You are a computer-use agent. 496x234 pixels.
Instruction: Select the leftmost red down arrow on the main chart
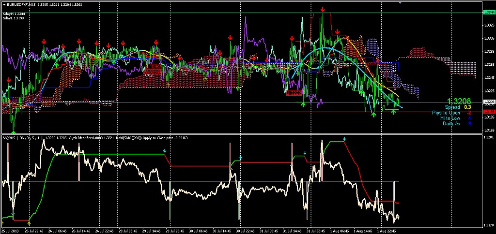pyautogui.click(x=8, y=80)
